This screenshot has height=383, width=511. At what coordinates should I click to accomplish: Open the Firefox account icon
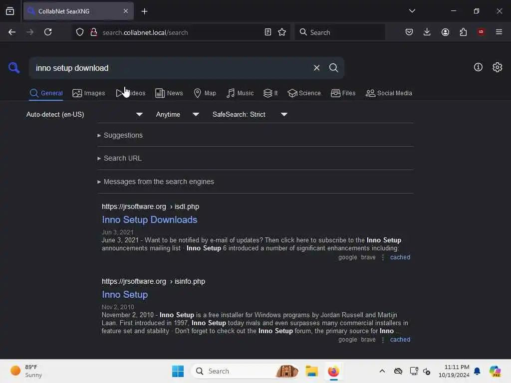pyautogui.click(x=445, y=32)
